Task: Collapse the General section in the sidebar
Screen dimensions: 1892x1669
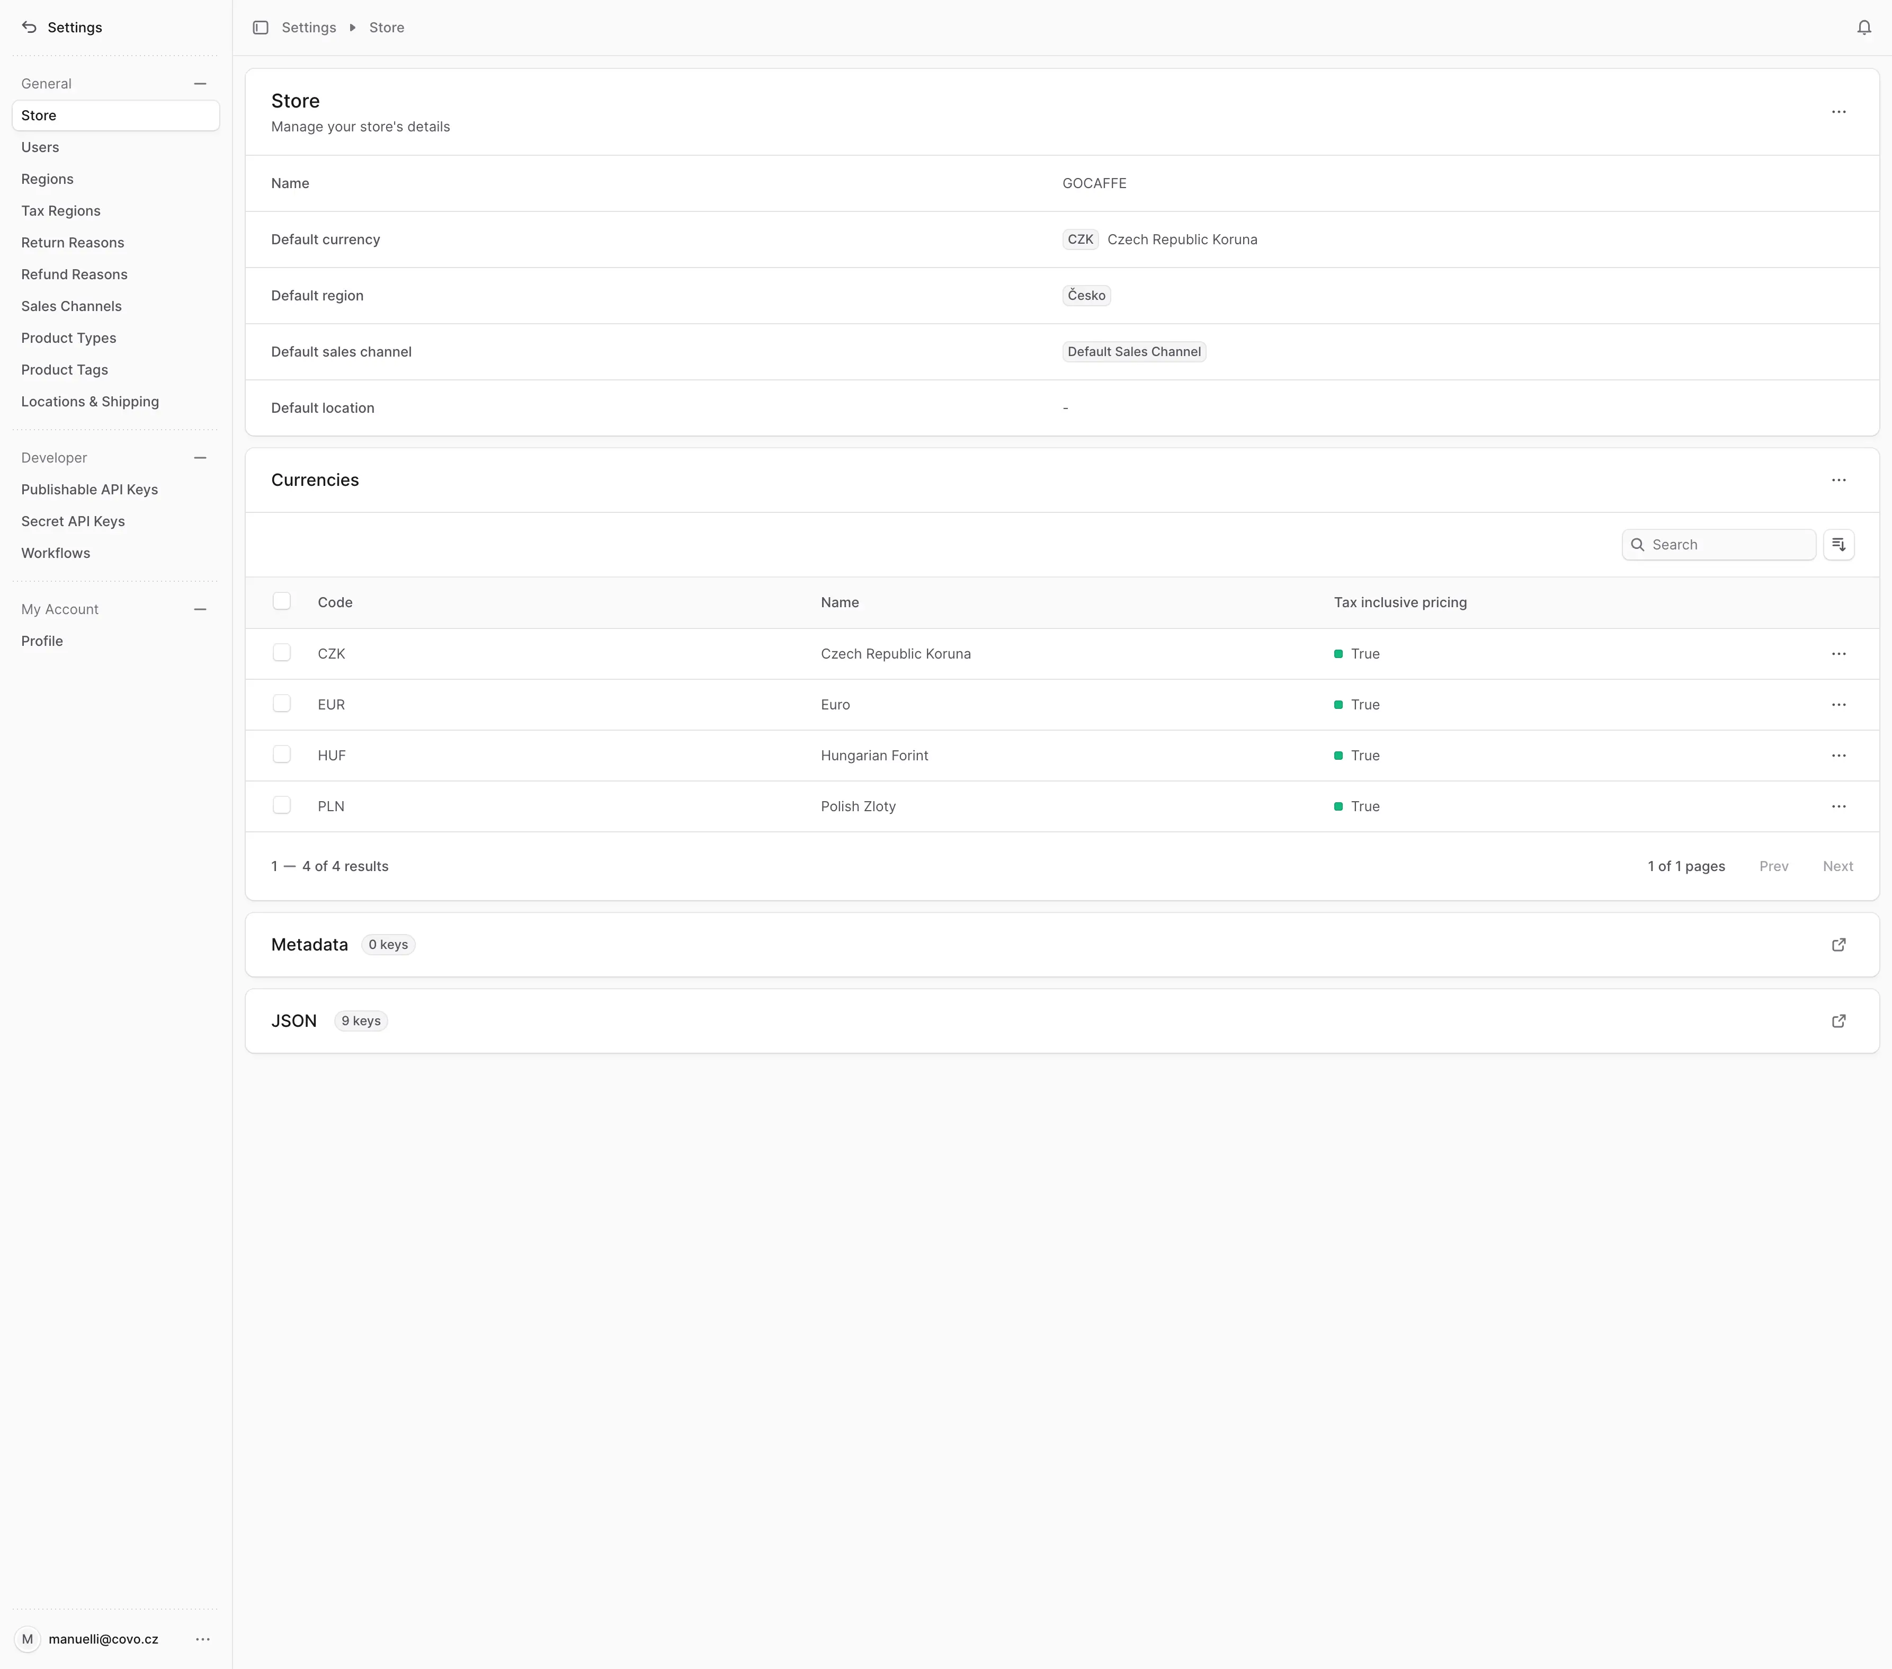Action: click(x=201, y=83)
